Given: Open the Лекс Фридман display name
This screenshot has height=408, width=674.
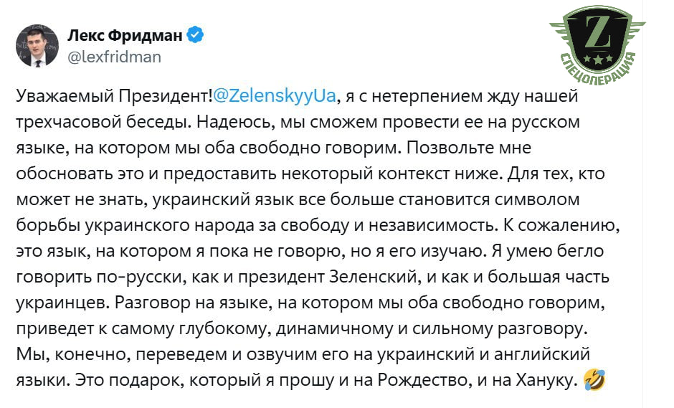Looking at the screenshot, I should [125, 34].
